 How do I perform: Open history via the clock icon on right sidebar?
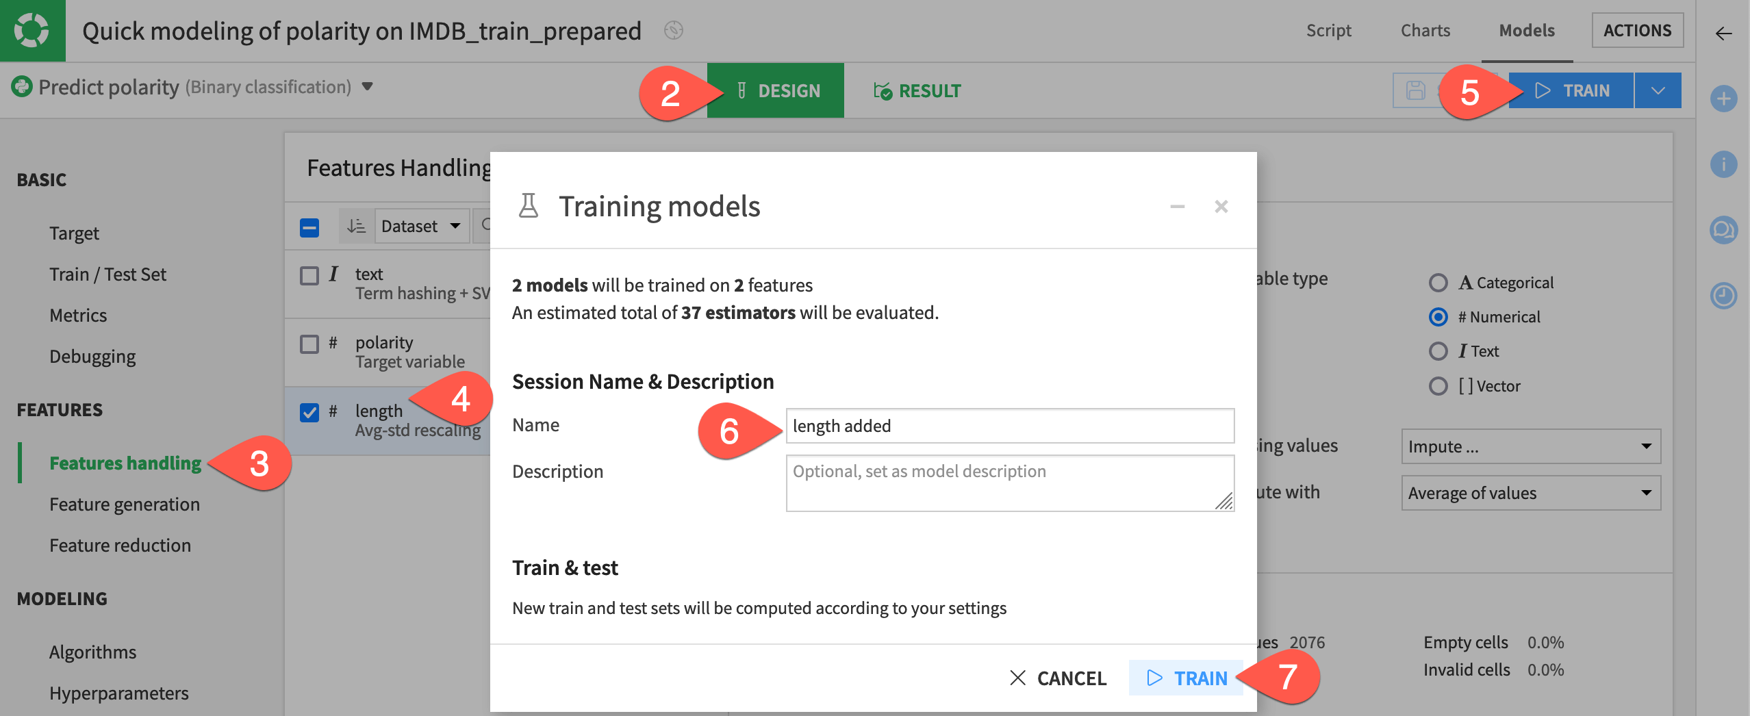(x=1724, y=296)
